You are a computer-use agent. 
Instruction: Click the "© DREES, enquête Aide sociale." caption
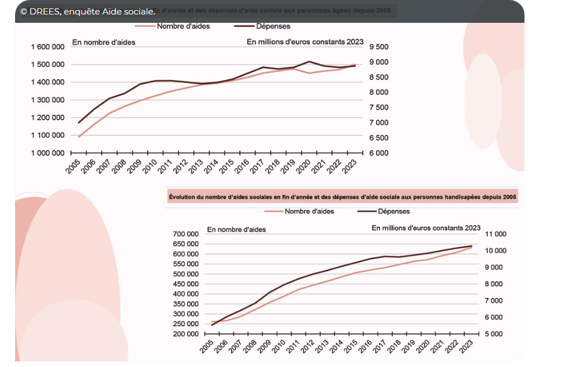tap(87, 12)
